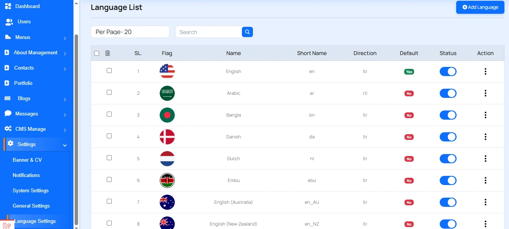Check the select-all checkbox in table header
This screenshot has height=229, width=509.
96,53
